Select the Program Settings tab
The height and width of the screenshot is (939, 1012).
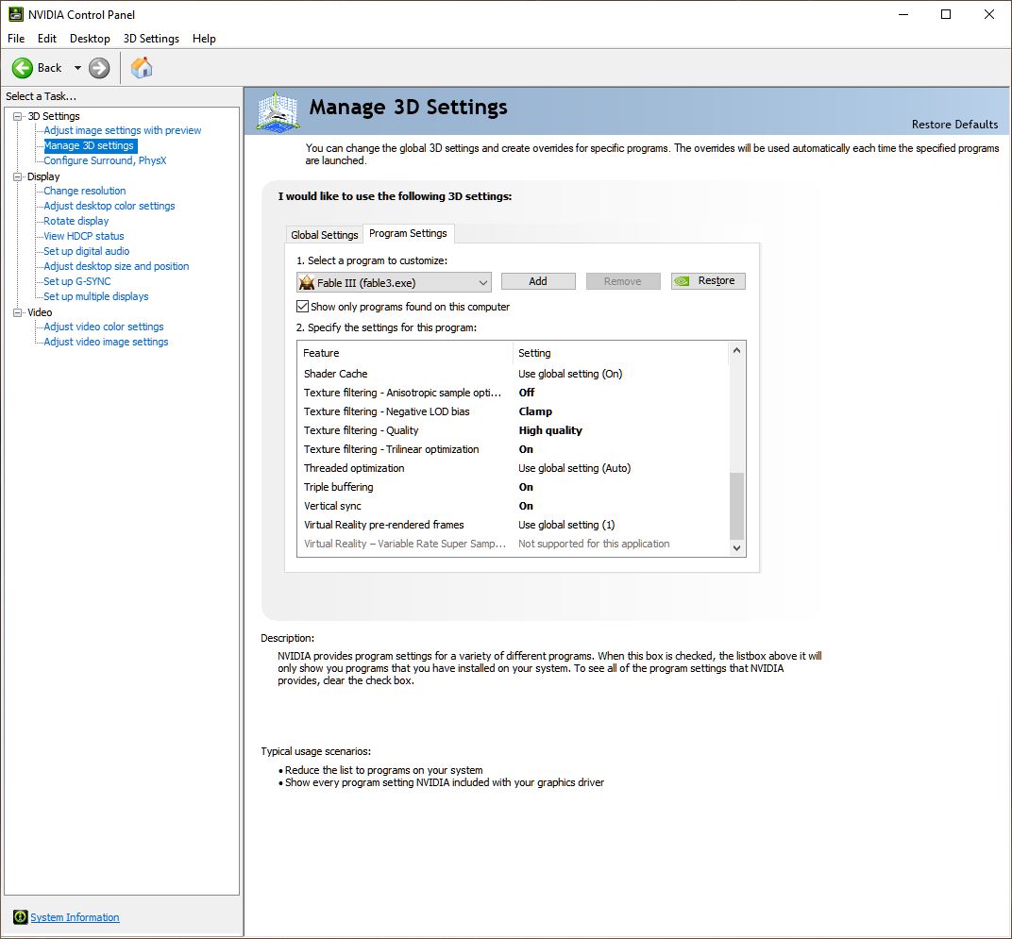click(408, 233)
